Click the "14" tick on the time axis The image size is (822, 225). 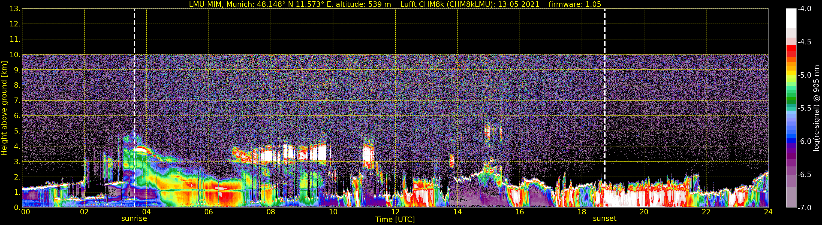457,212
